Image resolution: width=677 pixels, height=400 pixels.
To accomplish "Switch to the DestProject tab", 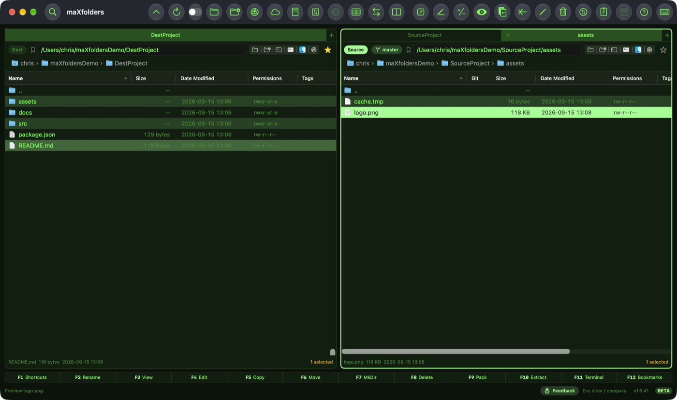I will (x=166, y=35).
